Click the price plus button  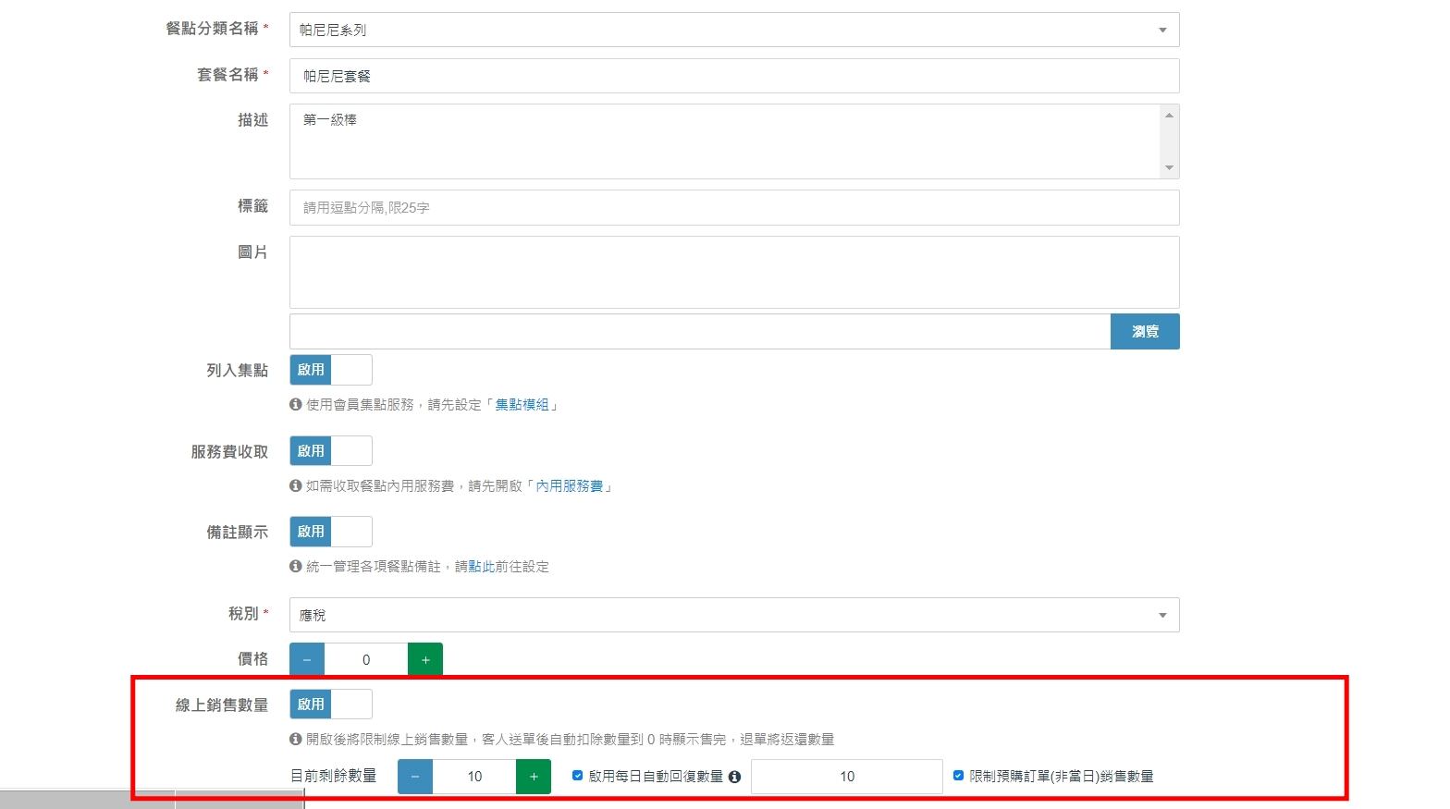click(x=425, y=660)
